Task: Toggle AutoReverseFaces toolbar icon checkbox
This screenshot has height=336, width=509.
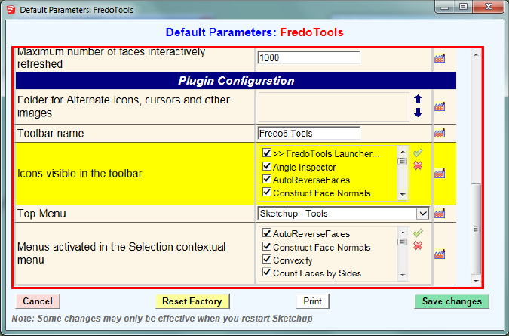Action: 267,180
